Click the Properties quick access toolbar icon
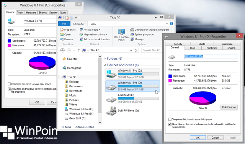Screen dimensions: 245x144 (x=67, y=18)
